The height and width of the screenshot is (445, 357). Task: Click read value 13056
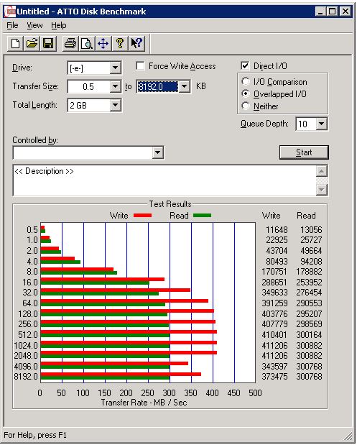(x=311, y=229)
